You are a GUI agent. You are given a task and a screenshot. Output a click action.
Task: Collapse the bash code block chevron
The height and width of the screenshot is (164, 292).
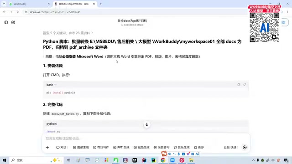(x=55, y=85)
